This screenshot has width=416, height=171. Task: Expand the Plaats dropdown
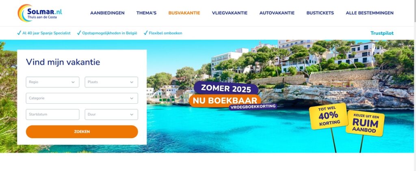111,82
